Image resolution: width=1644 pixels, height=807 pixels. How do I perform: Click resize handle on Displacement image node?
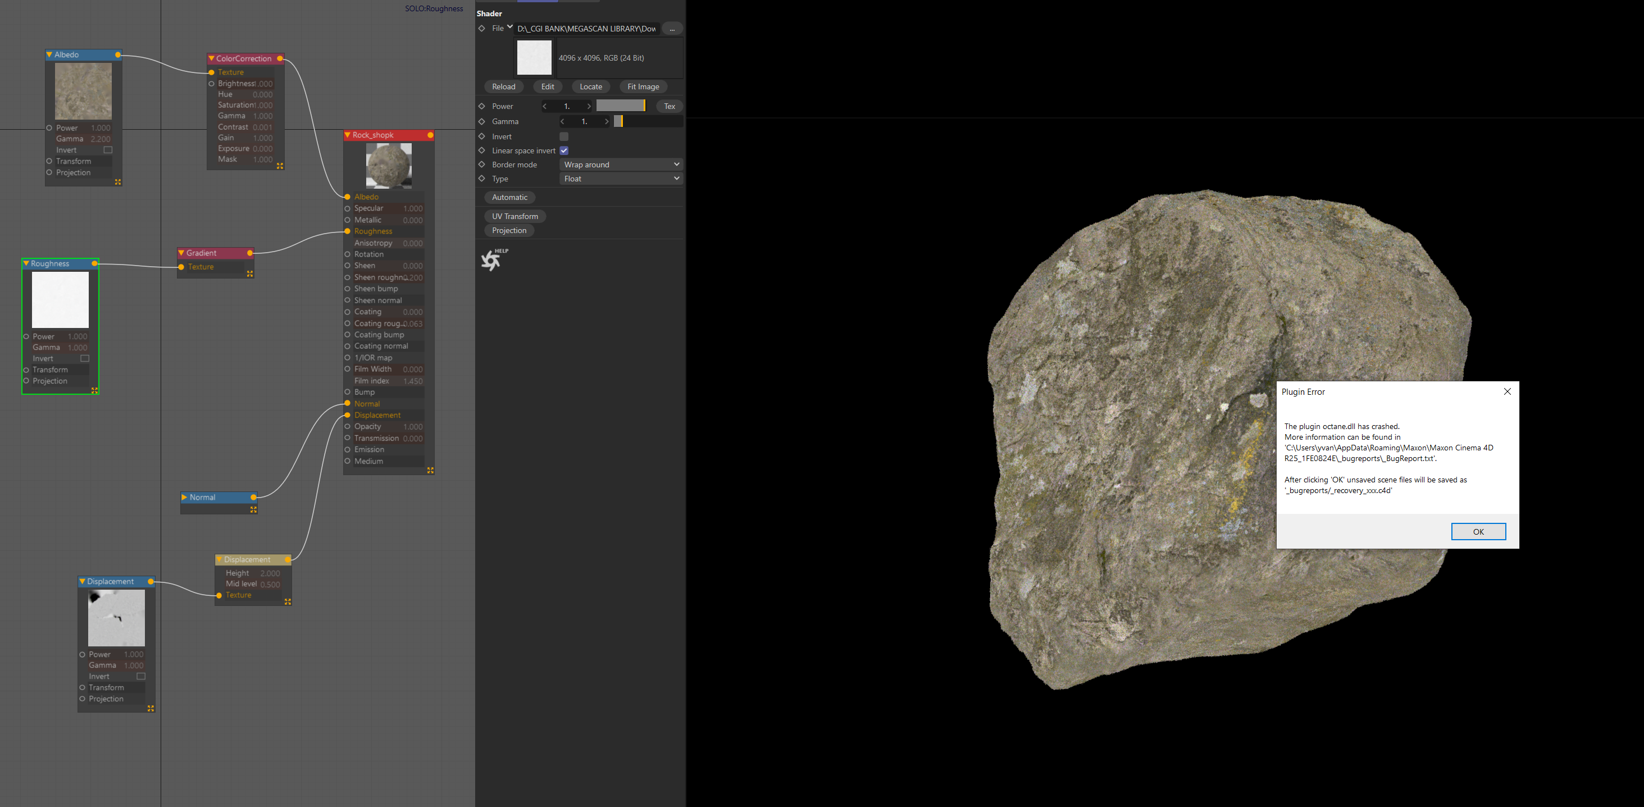click(x=151, y=708)
